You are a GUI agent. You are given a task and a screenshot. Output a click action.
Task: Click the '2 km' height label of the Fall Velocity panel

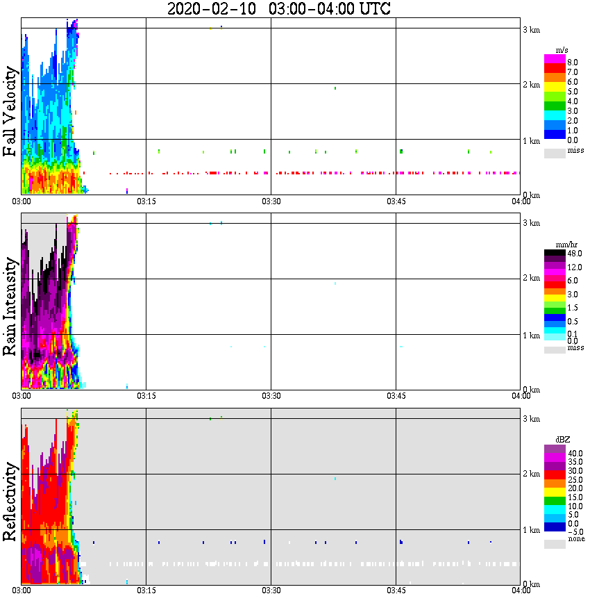(x=531, y=85)
